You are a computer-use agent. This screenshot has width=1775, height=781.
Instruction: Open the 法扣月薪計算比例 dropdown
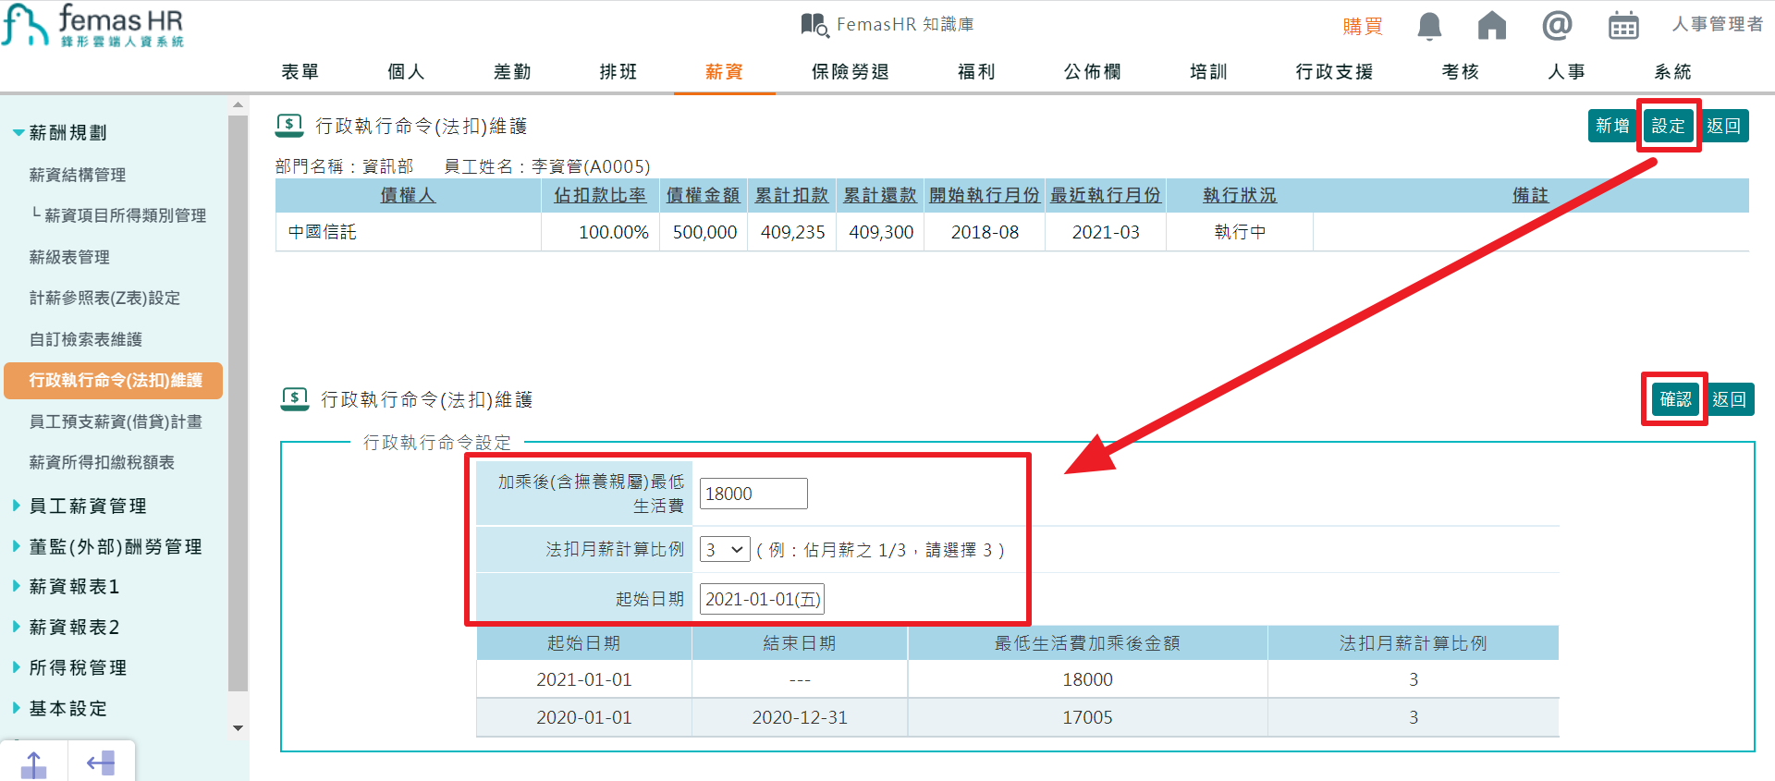(x=724, y=550)
